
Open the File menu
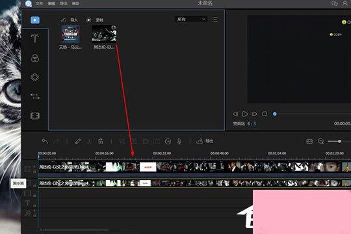click(40, 3)
